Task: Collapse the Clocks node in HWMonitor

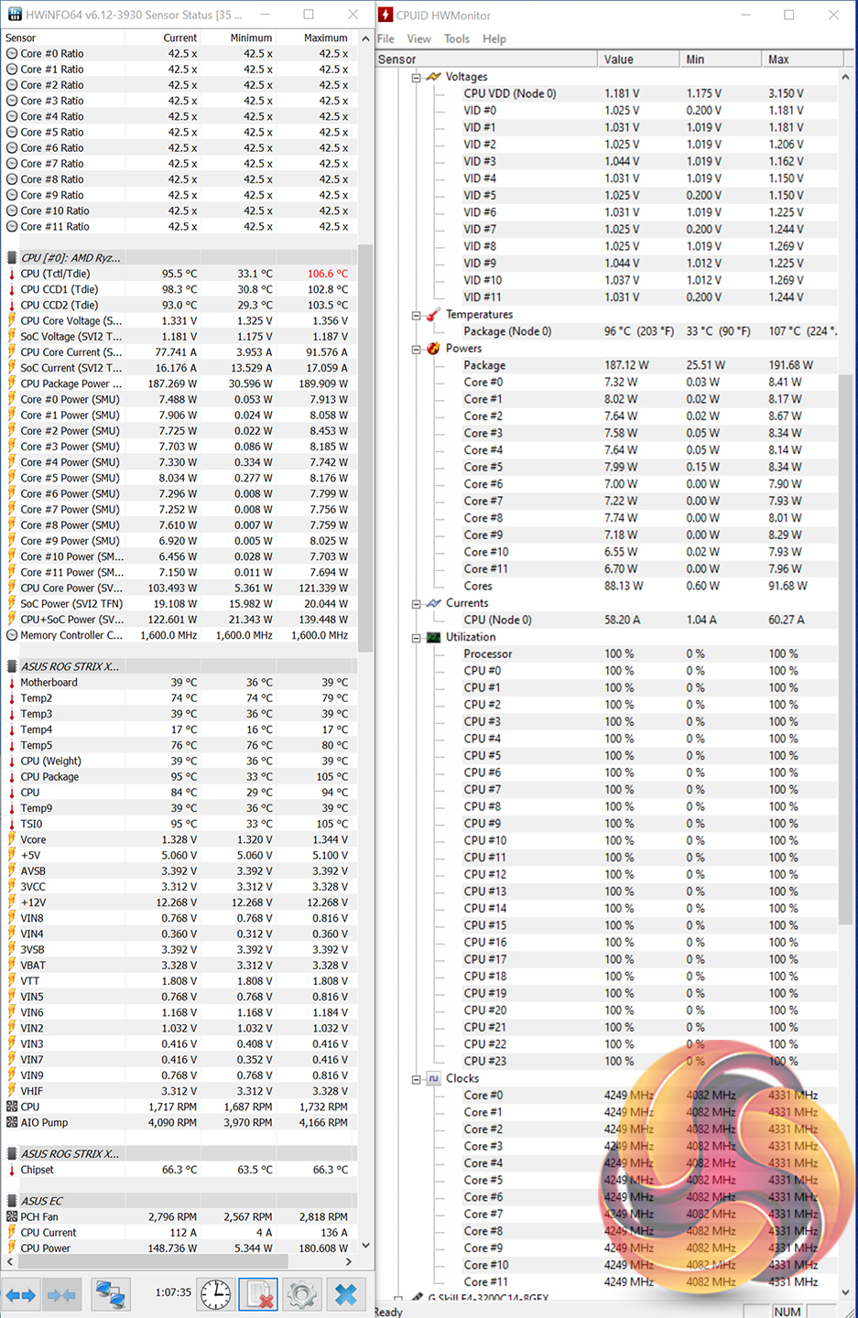Action: pyautogui.click(x=416, y=1079)
